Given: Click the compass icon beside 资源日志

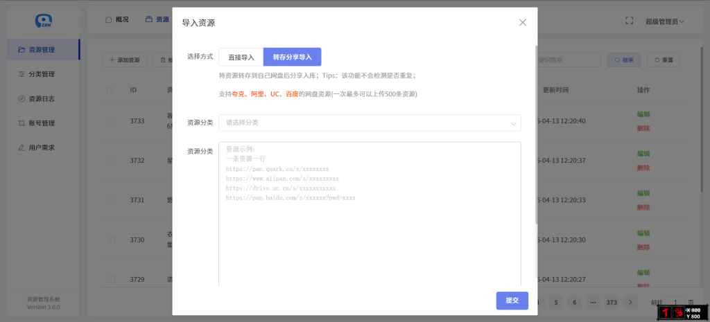Looking at the screenshot, I should click(x=21, y=98).
